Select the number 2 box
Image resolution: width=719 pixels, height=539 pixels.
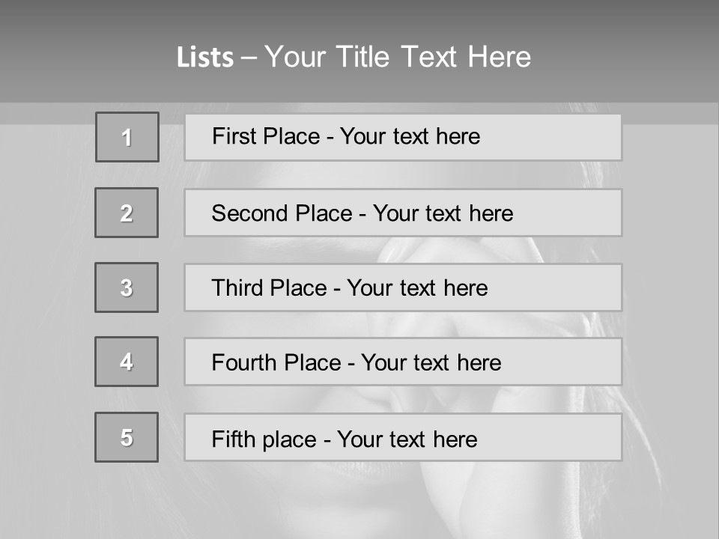click(x=127, y=213)
